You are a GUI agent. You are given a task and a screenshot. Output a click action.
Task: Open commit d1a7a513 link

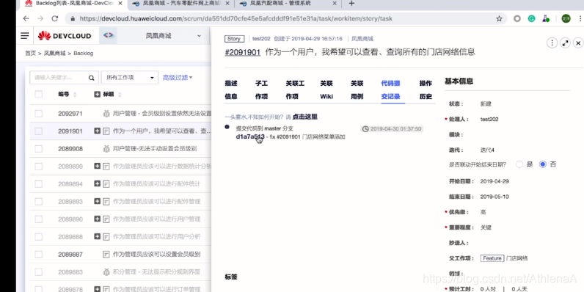pyautogui.click(x=250, y=136)
